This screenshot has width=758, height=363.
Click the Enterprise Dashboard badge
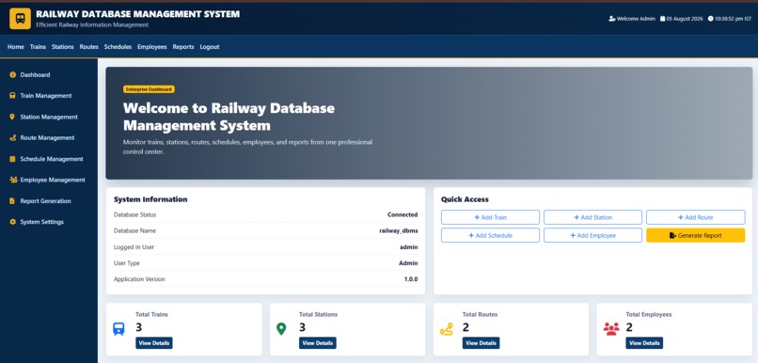click(x=149, y=89)
